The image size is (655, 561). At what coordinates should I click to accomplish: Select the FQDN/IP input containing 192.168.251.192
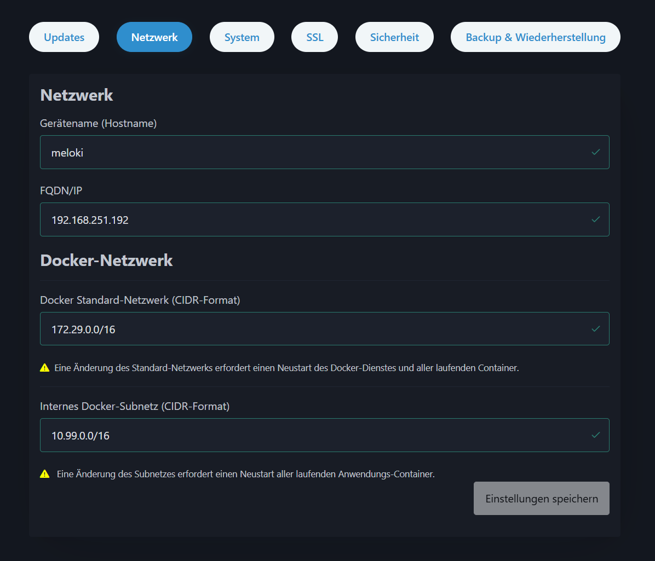274,219
